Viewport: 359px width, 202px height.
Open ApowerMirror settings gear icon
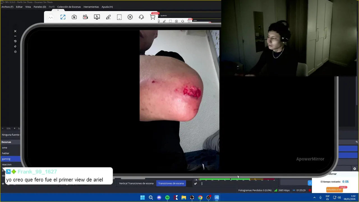[x=130, y=17]
